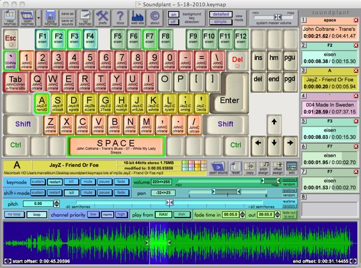Switch view mode to detailed
The image size is (361, 268).
[x=221, y=14]
